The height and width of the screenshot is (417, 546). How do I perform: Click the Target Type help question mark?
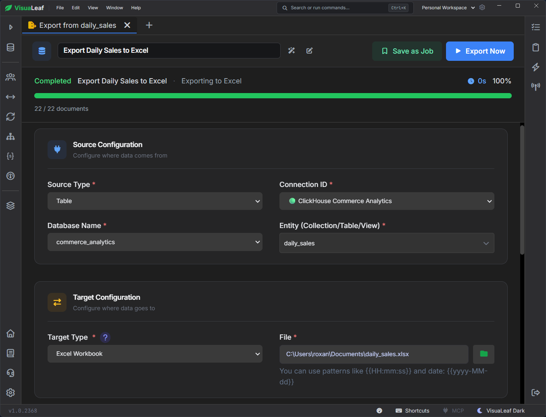[105, 337]
